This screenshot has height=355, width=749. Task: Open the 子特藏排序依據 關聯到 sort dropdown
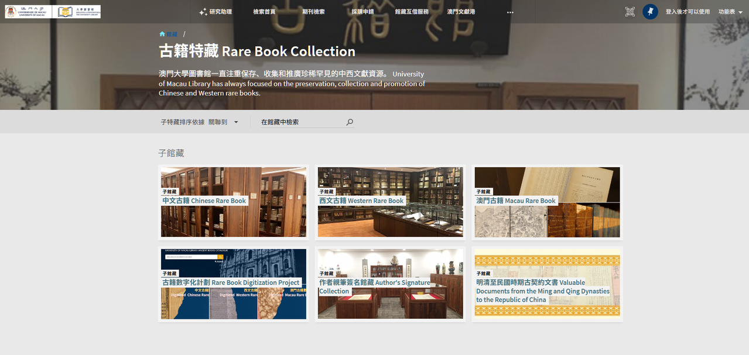tap(200, 122)
